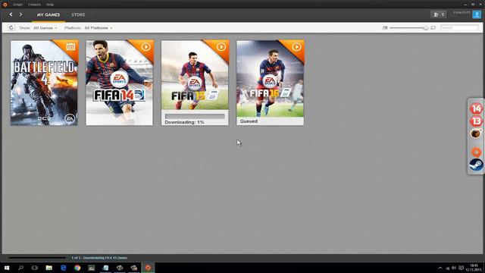Image resolution: width=485 pixels, height=273 pixels.
Task: Switch to Origin in the taskbar
Action: [148, 268]
